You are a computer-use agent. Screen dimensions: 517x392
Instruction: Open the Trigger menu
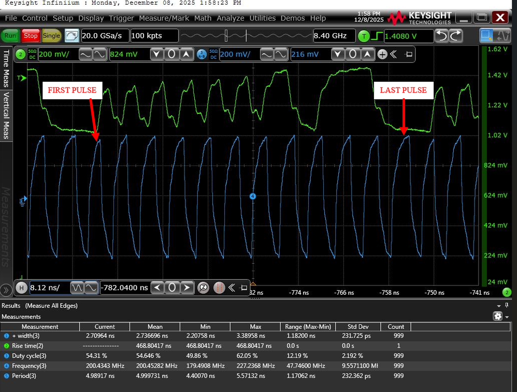click(121, 18)
